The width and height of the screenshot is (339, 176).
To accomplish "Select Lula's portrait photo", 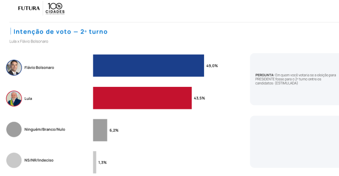I will tap(14, 99).
